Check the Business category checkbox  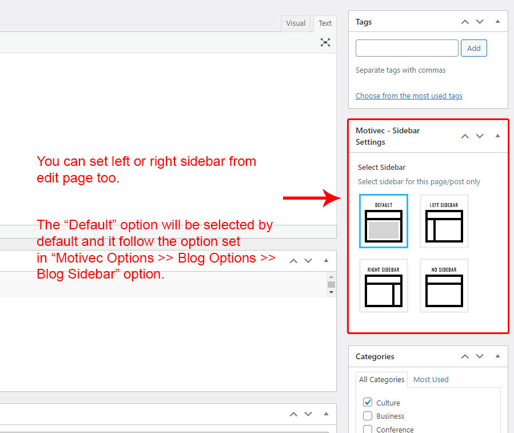click(368, 416)
